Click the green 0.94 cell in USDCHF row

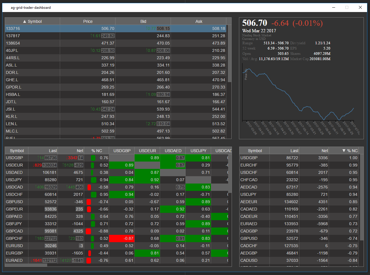(122, 194)
